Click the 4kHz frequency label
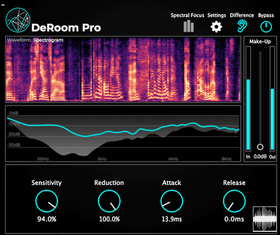The width and height of the screenshot is (280, 235). tap(173, 159)
